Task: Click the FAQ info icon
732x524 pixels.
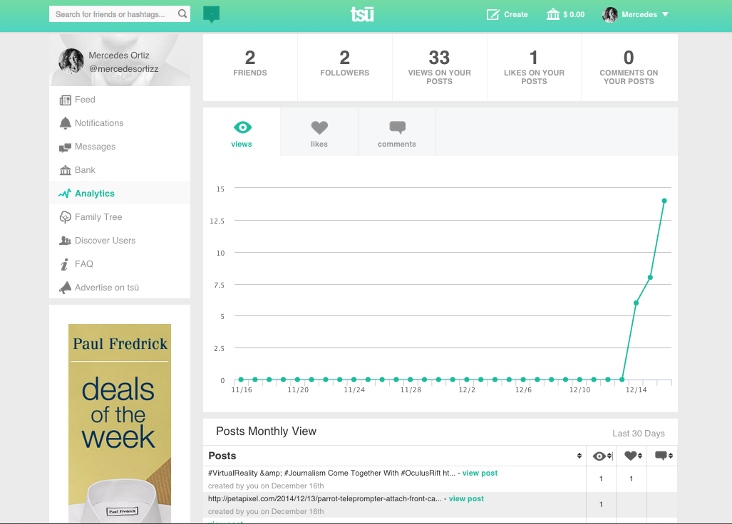Action: click(64, 264)
